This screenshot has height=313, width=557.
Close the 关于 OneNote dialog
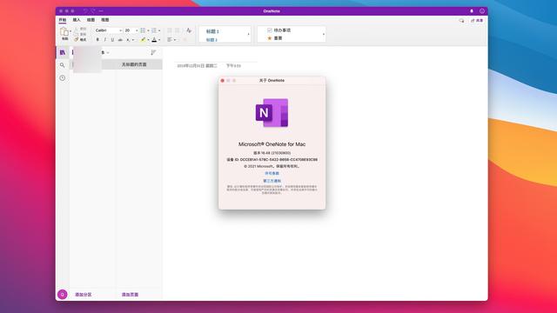pyautogui.click(x=223, y=81)
